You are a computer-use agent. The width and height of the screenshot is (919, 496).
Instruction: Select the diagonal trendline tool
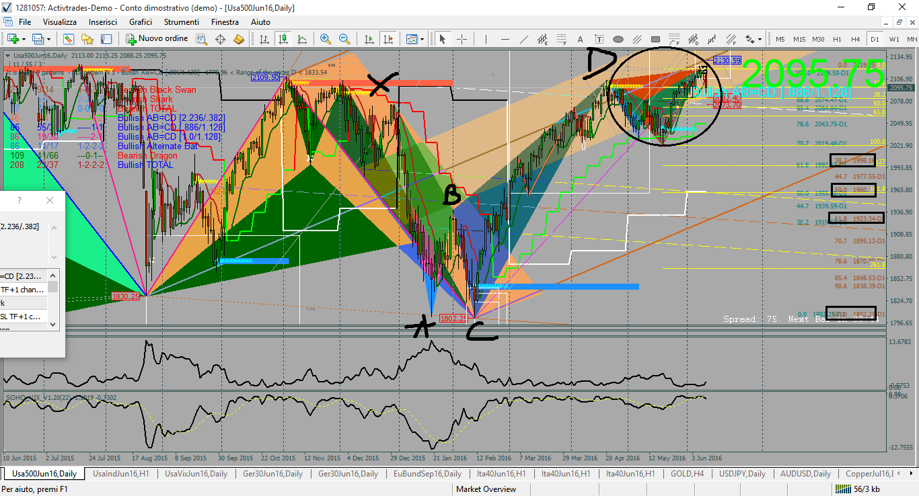[x=523, y=39]
